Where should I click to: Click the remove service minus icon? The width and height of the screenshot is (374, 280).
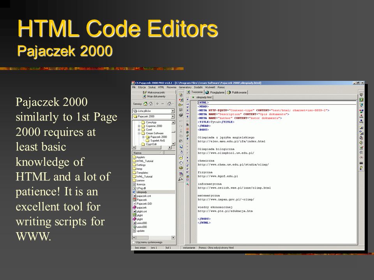click(163, 104)
